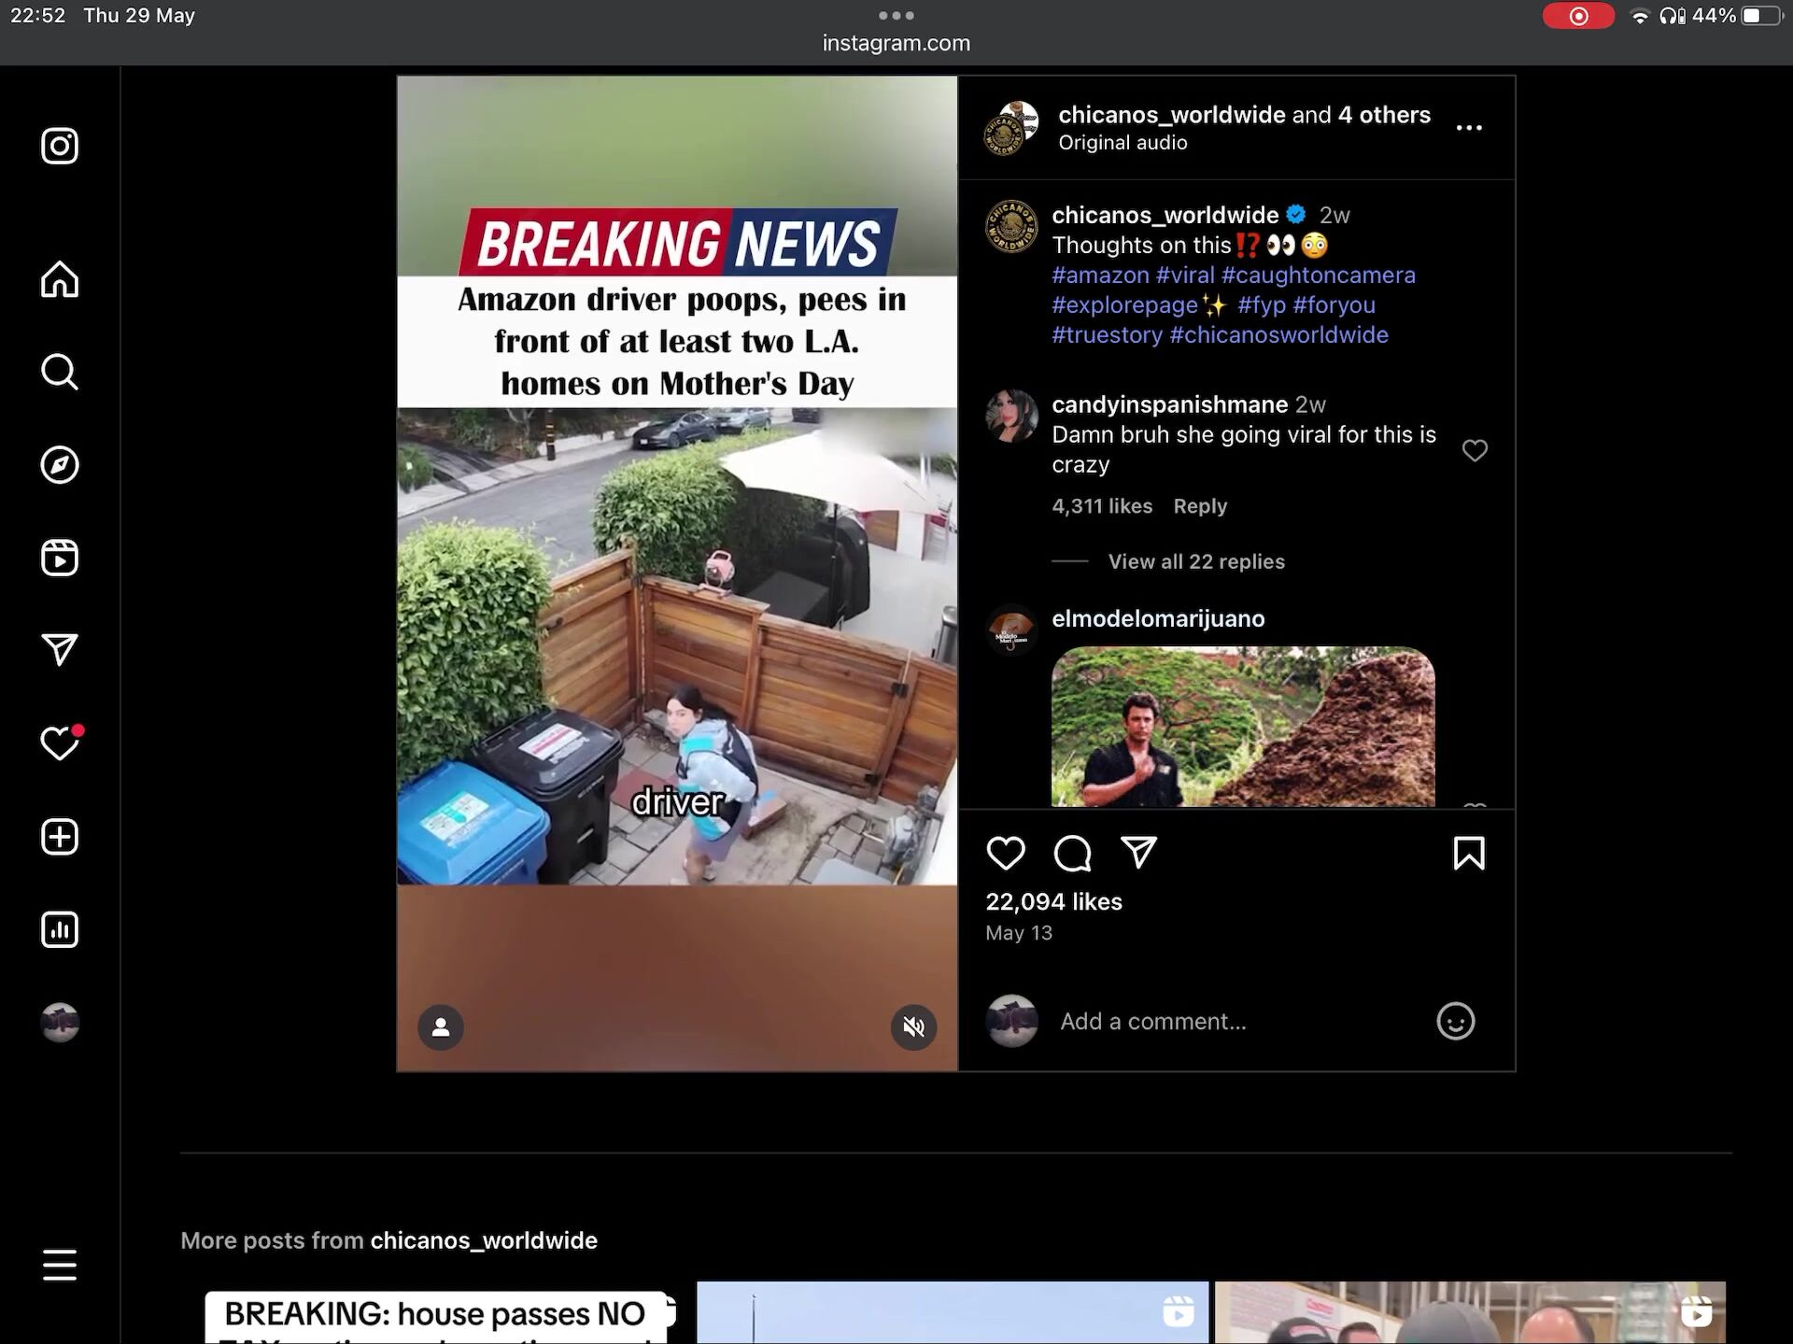This screenshot has height=1344, width=1793.
Task: Show tagged people on the video
Action: (441, 1027)
